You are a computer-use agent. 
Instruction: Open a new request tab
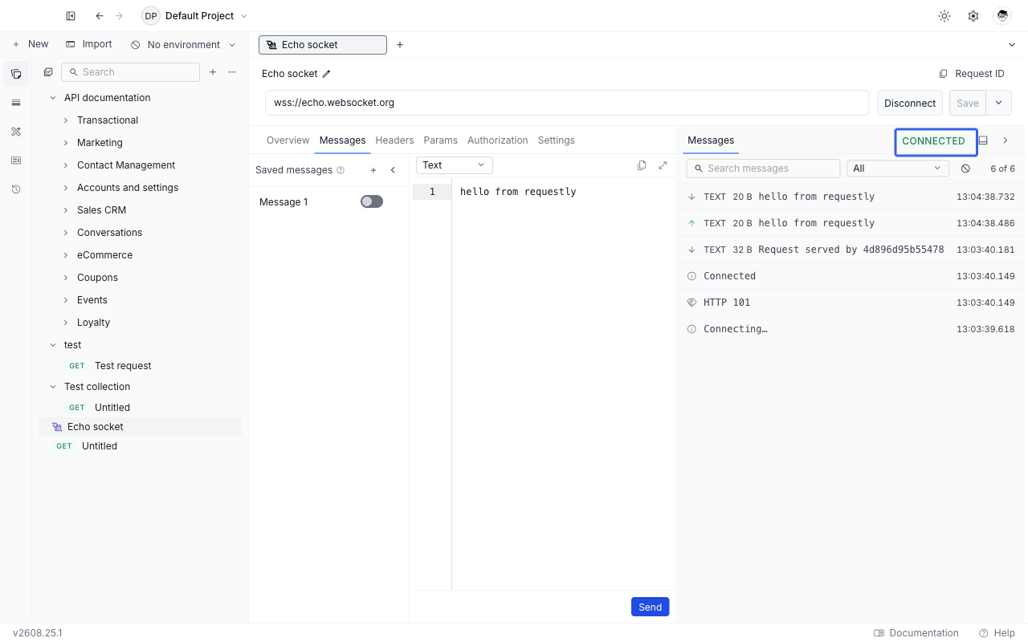tap(400, 45)
